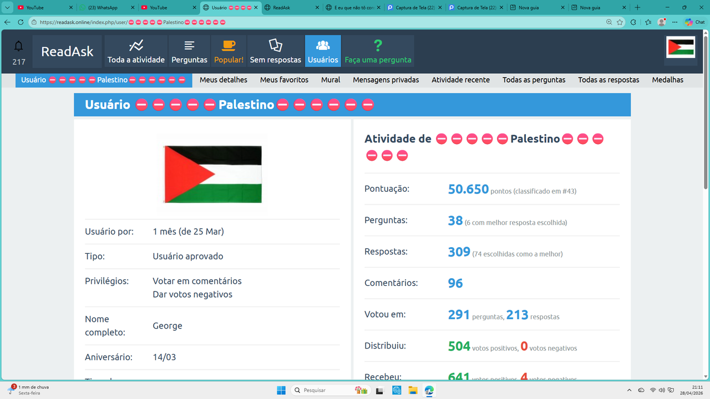The width and height of the screenshot is (710, 399).
Task: Open the Popular! section
Action: point(229,52)
